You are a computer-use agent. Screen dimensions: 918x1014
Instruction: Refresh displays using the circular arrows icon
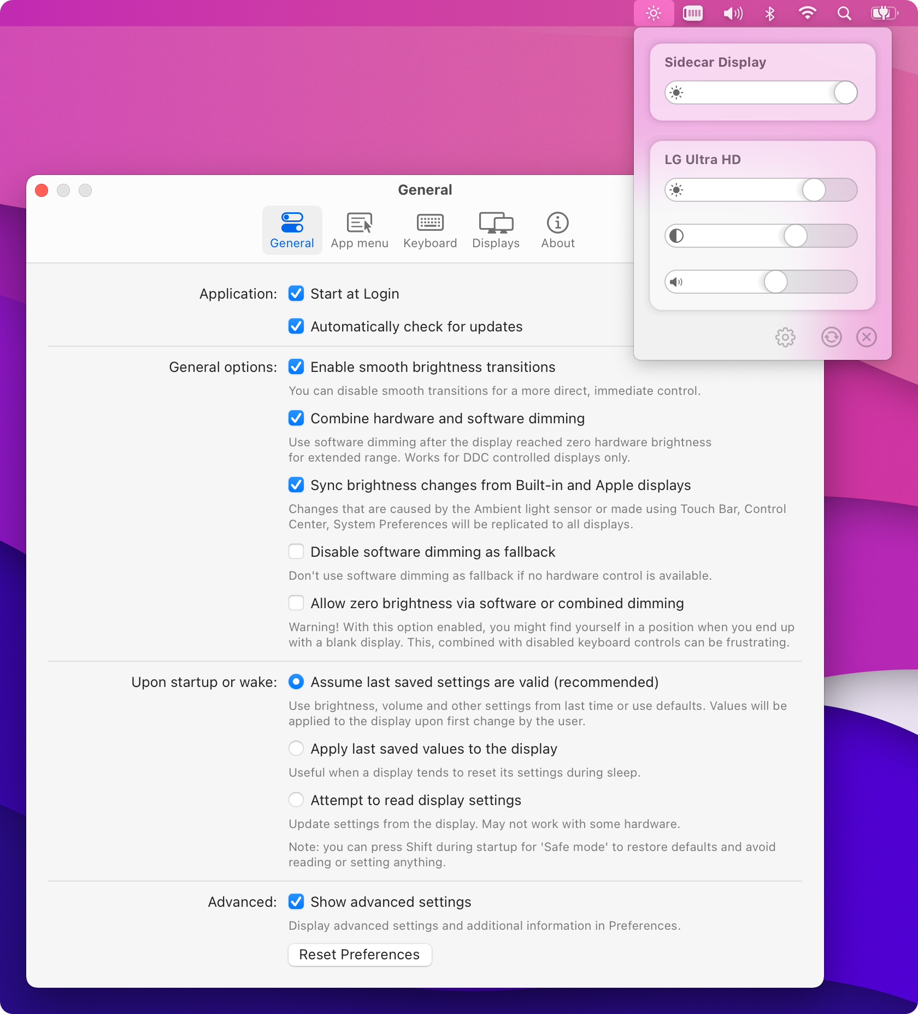[x=831, y=337]
